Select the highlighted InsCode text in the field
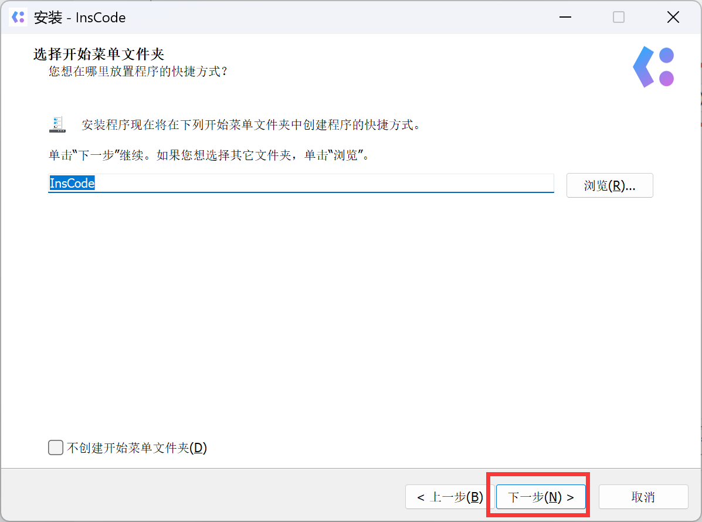This screenshot has width=702, height=522. tap(70, 183)
